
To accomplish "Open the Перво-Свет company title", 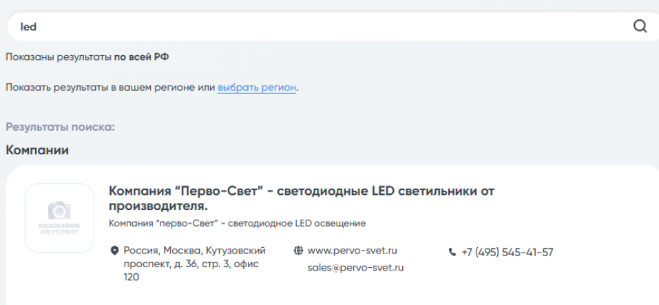I will click(x=302, y=198).
